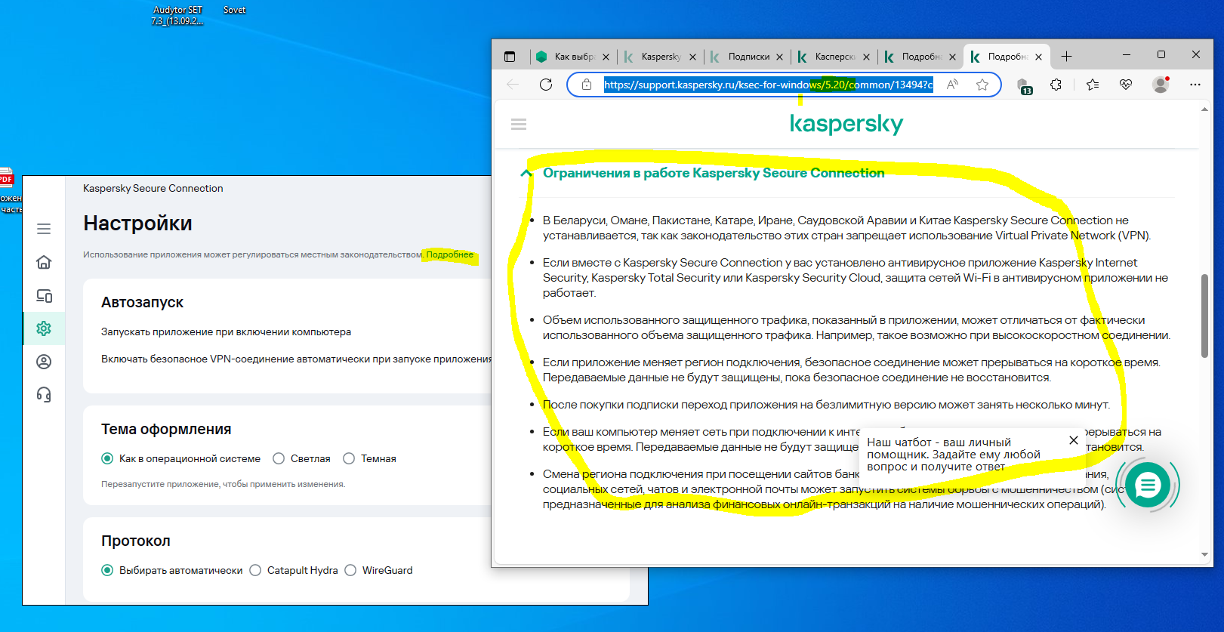Screen dimensions: 1224x632
Task: Open the hamburger menu on the Kaspersky support page
Action: tap(519, 125)
